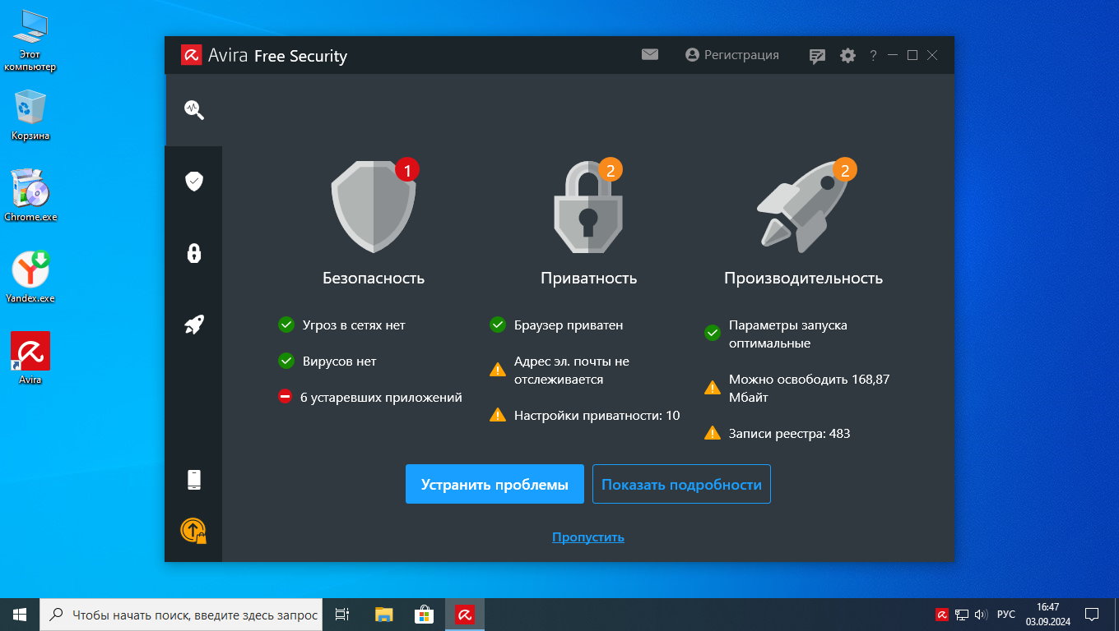Open the taskbar clock and date
The width and height of the screenshot is (1119, 631).
pos(1047,615)
